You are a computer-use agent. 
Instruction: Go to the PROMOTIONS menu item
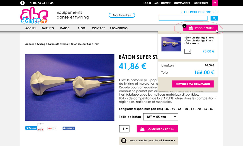click(x=119, y=28)
